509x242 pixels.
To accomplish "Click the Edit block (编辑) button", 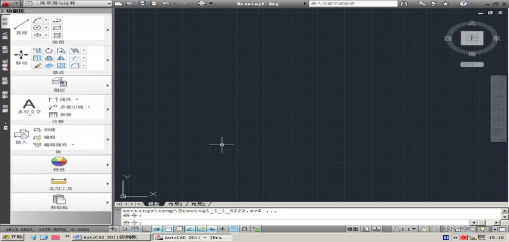I will [x=44, y=137].
